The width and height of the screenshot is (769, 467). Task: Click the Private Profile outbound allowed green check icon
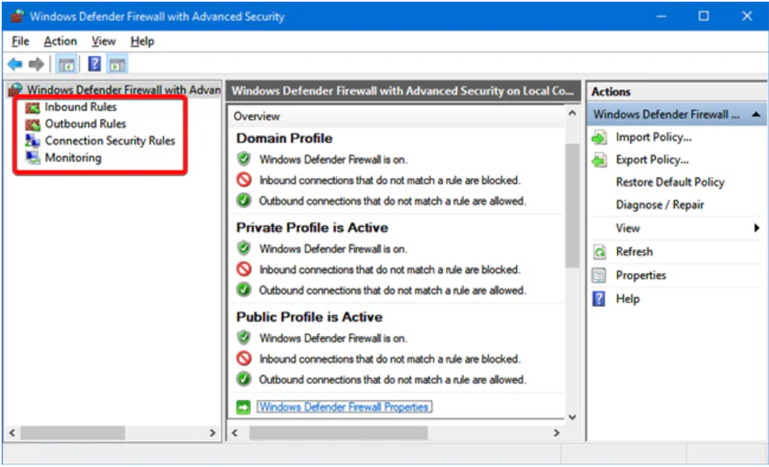[x=244, y=290]
